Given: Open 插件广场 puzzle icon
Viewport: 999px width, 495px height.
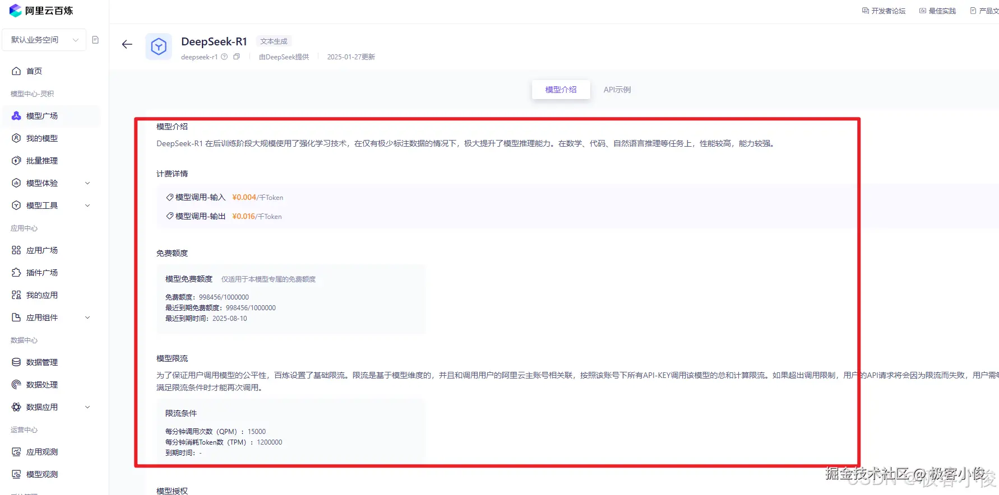Looking at the screenshot, I should click(x=16, y=273).
